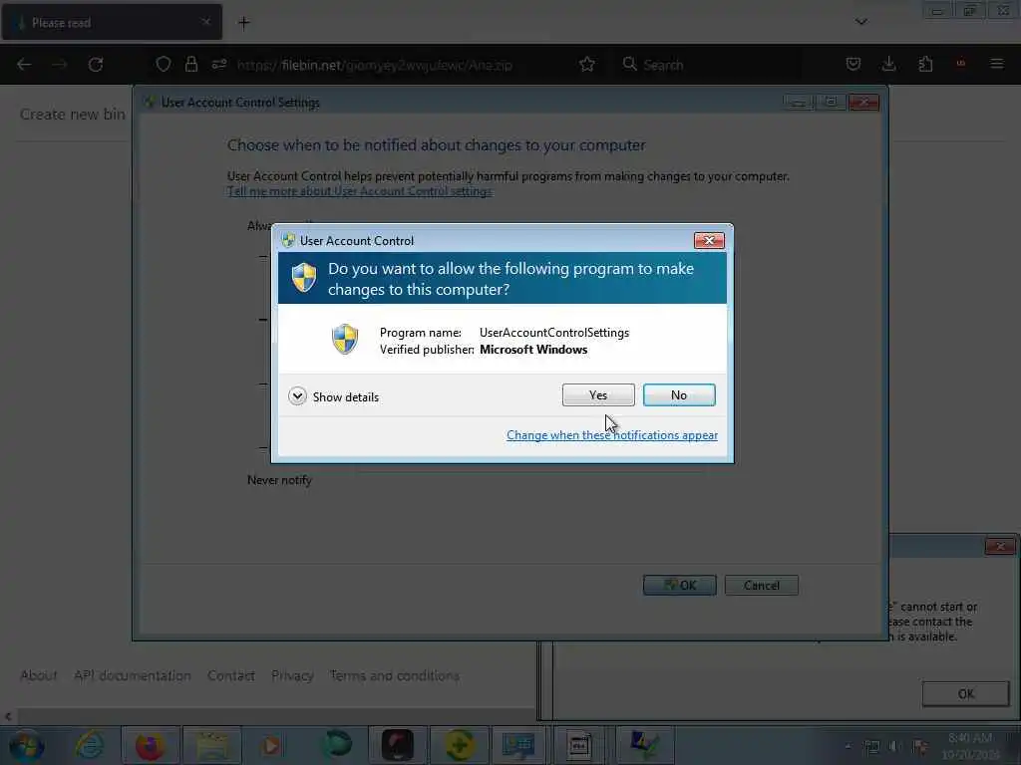Click the red uBlock extension icon in toolbar
Screen dimensions: 1021x765
pyautogui.click(x=960, y=64)
